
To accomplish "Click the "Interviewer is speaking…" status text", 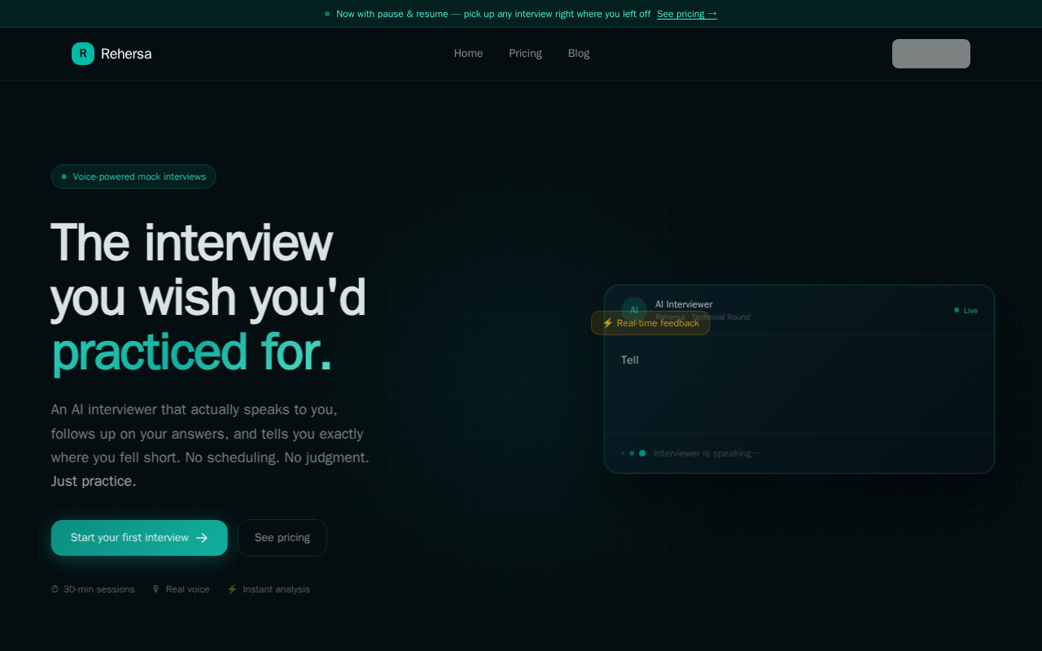I will point(707,453).
